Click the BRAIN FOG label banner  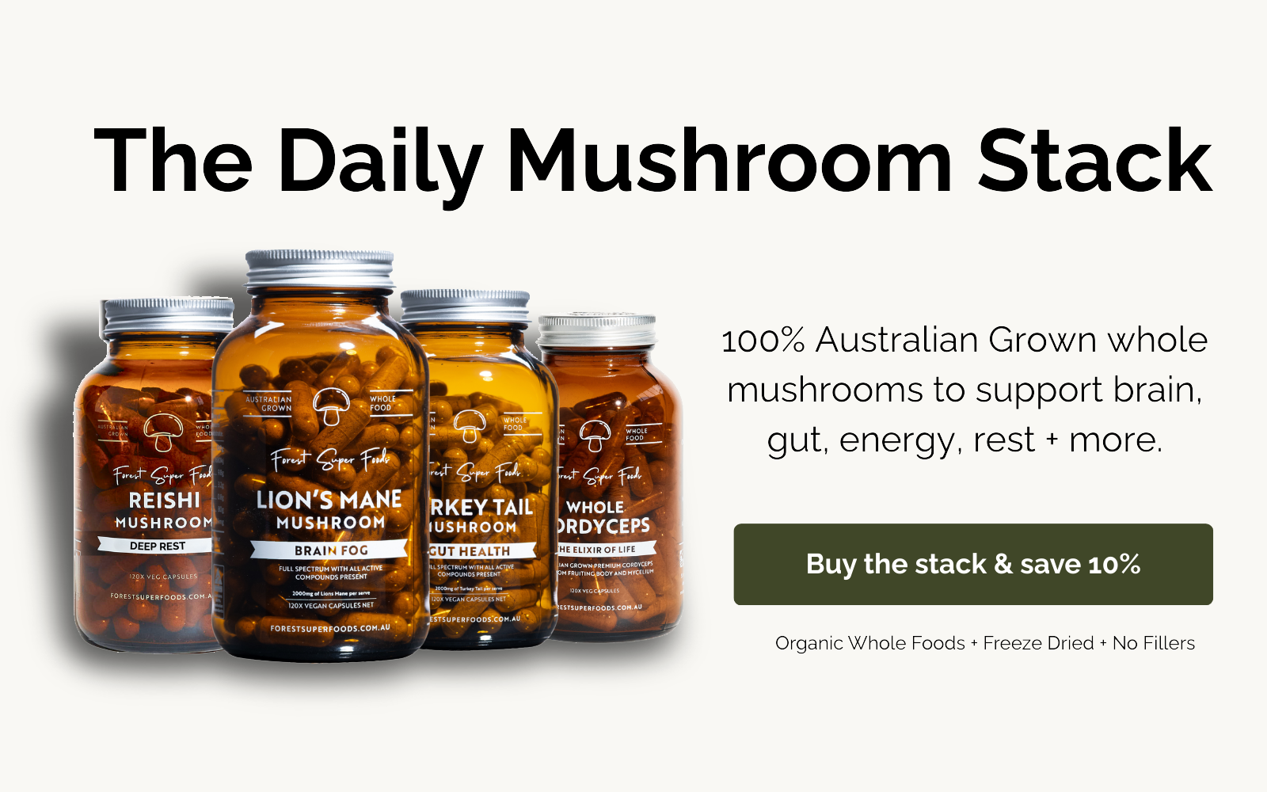[330, 550]
